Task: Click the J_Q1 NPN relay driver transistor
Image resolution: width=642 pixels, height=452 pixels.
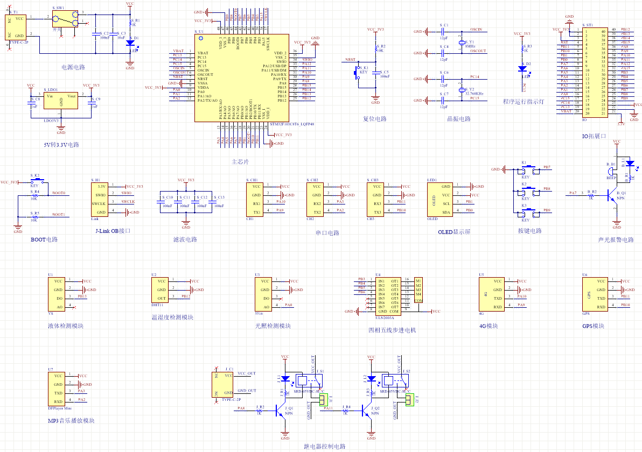Action: tap(281, 410)
